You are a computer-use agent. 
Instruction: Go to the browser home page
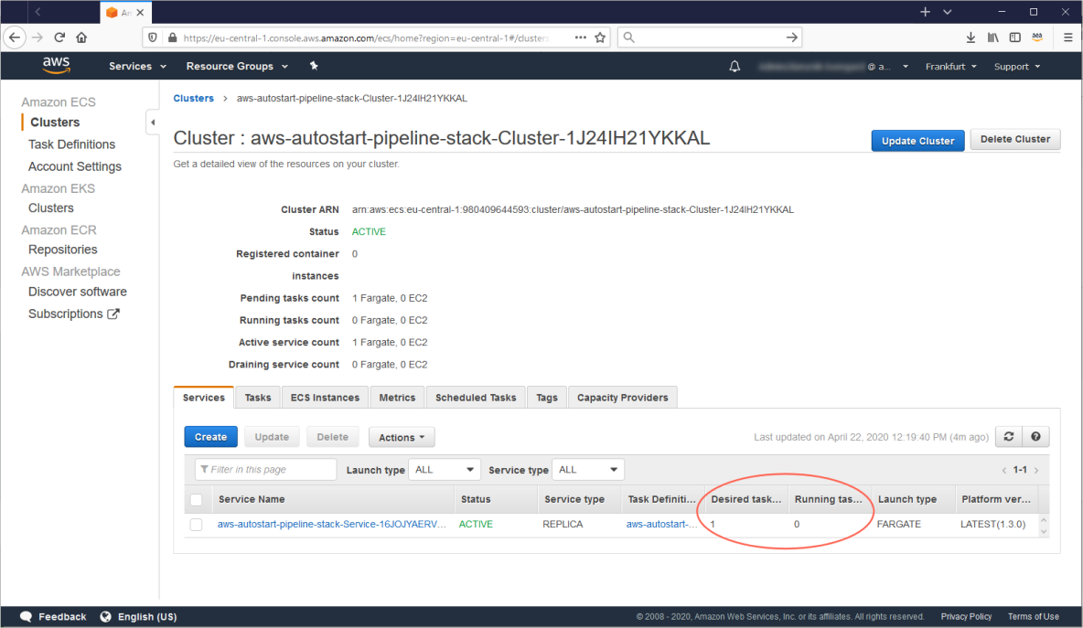point(81,37)
